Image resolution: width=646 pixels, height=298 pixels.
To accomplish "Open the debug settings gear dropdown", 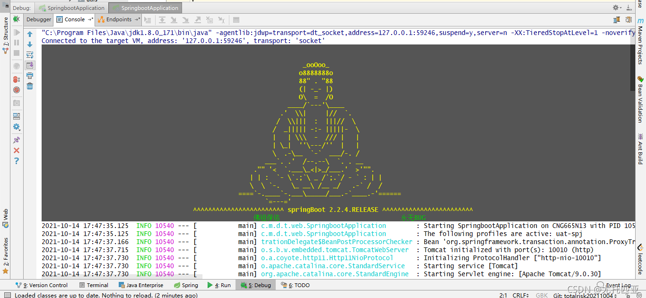I will [x=17, y=127].
